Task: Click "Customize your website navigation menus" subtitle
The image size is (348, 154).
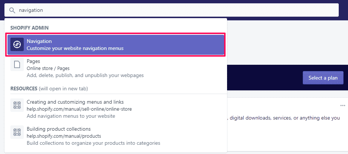Action: point(75,48)
